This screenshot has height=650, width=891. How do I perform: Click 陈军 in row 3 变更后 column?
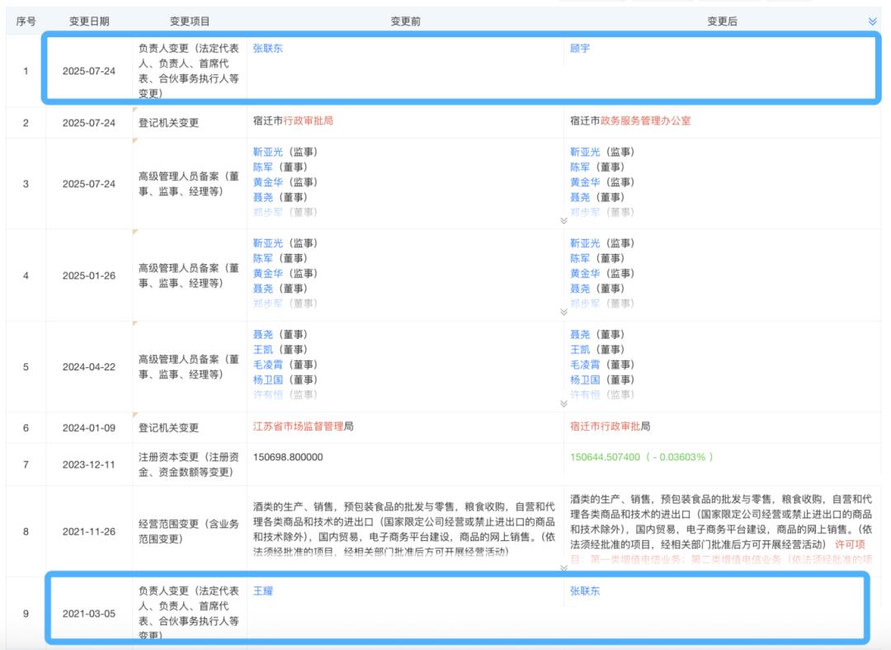(580, 167)
